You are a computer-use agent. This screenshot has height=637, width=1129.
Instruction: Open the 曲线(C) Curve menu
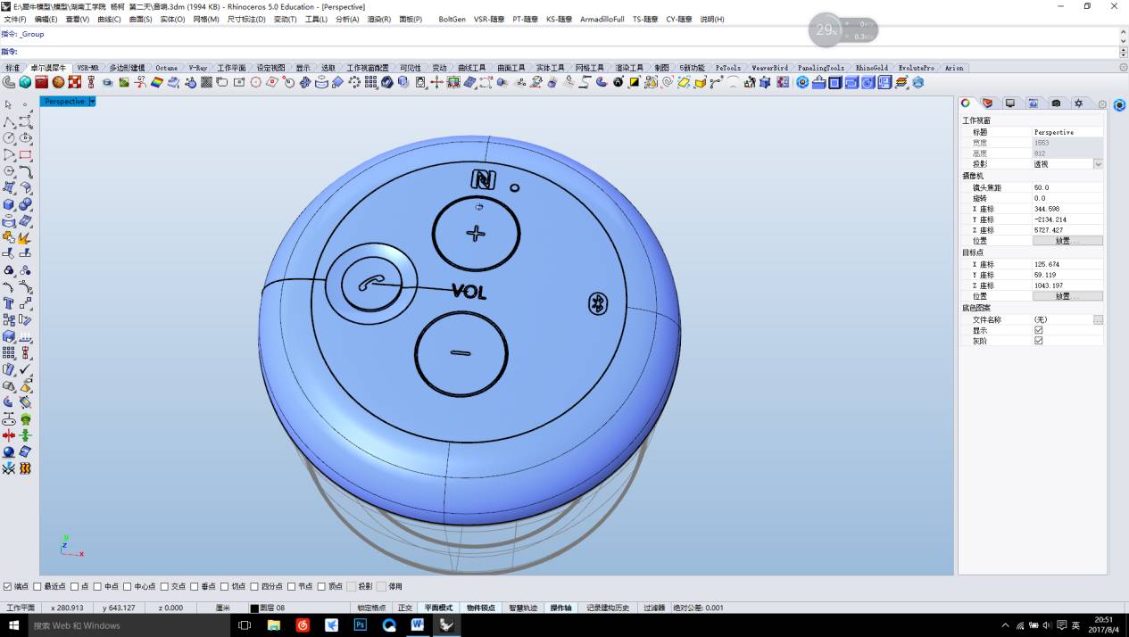tap(109, 19)
